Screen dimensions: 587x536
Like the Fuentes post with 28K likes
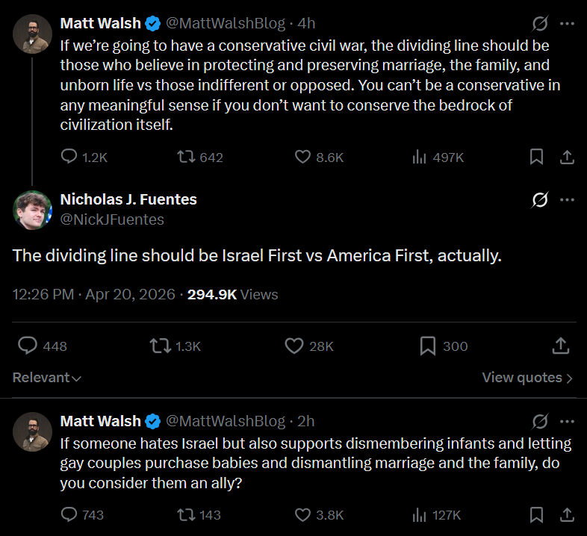pyautogui.click(x=293, y=346)
